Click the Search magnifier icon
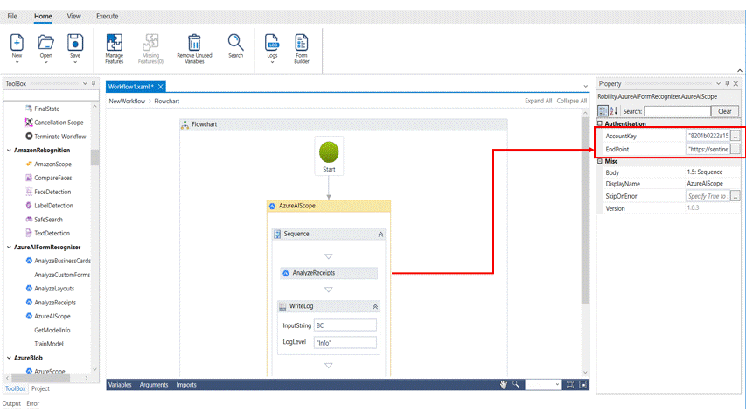 [x=236, y=41]
